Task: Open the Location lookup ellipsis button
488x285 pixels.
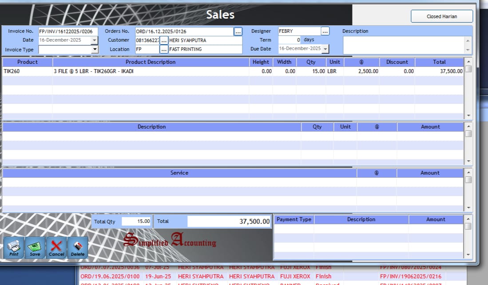Action: [x=164, y=49]
